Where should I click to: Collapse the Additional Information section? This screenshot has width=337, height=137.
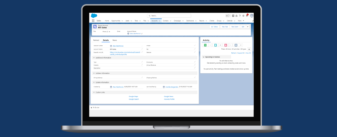(x=94, y=58)
